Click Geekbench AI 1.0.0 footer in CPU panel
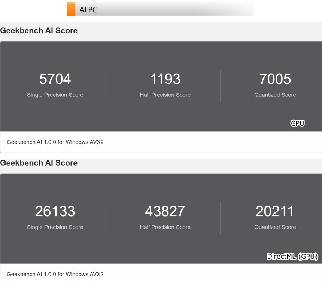 click(55, 142)
